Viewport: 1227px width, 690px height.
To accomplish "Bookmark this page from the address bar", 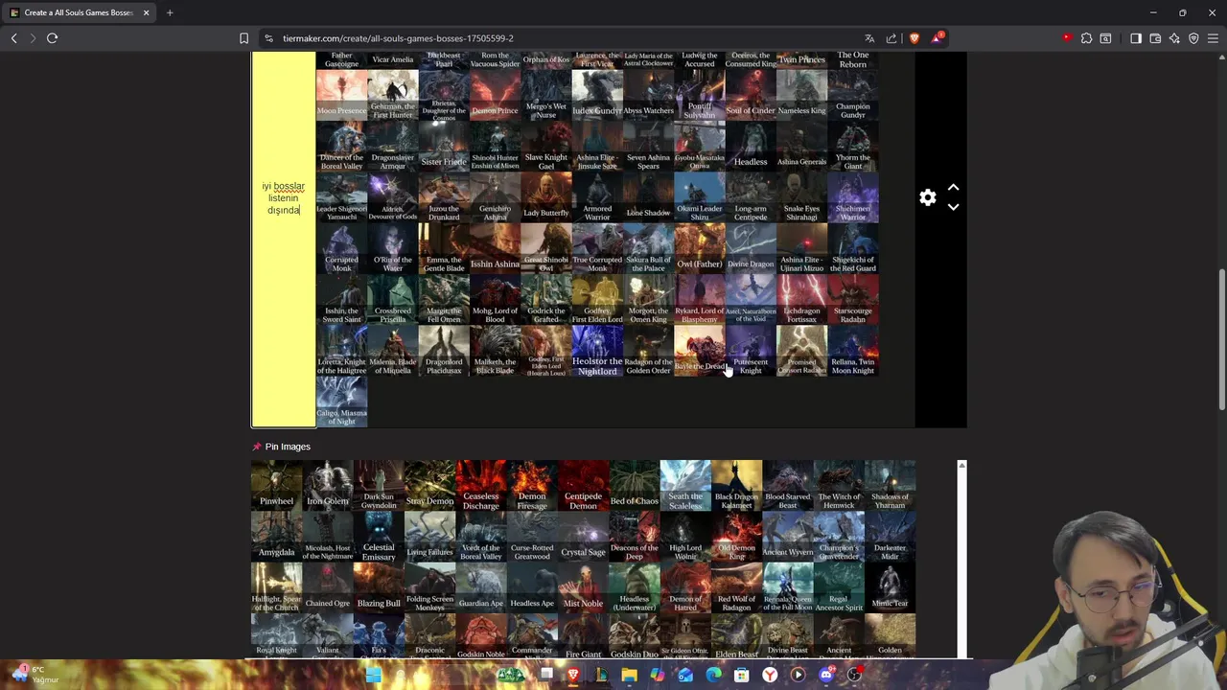I will click(x=243, y=38).
